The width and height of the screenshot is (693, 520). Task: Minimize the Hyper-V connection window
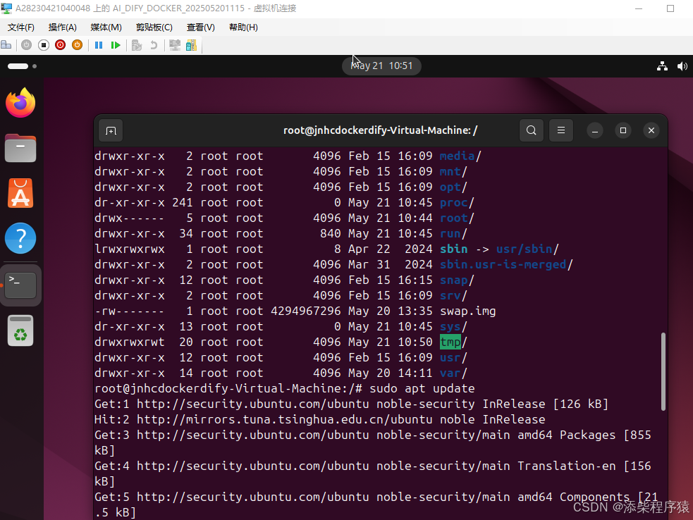tap(639, 8)
